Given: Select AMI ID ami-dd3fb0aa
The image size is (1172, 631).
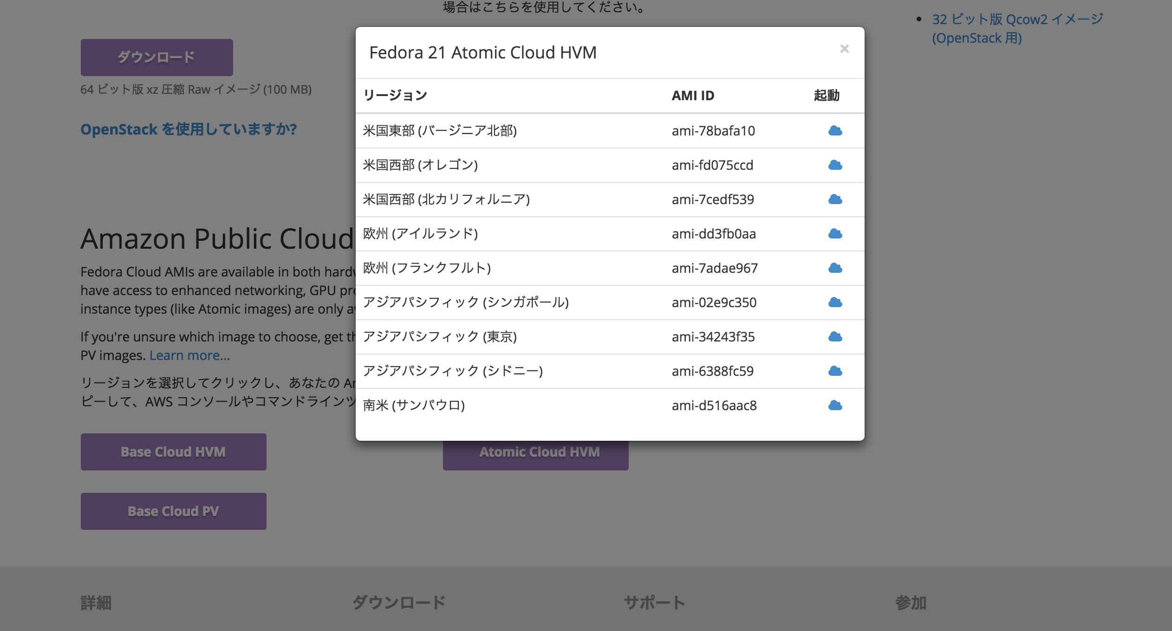Looking at the screenshot, I should [x=714, y=234].
